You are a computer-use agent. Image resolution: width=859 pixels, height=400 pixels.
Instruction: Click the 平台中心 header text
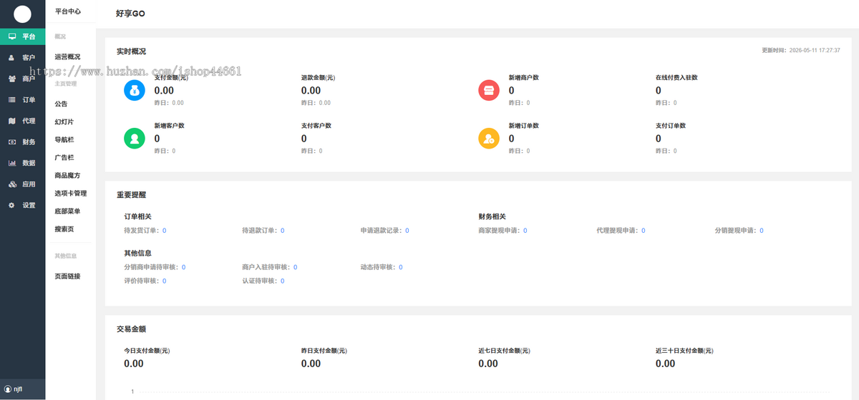68,11
